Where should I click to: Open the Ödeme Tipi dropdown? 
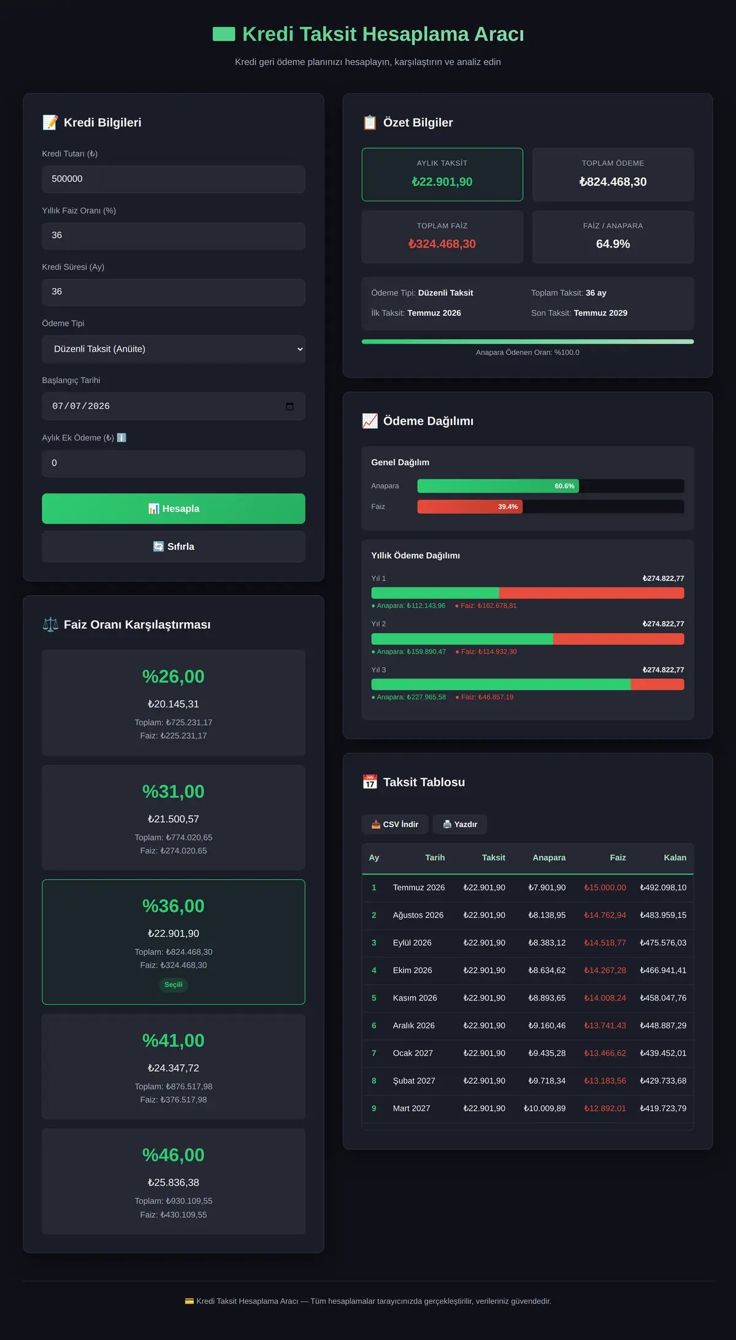(174, 349)
